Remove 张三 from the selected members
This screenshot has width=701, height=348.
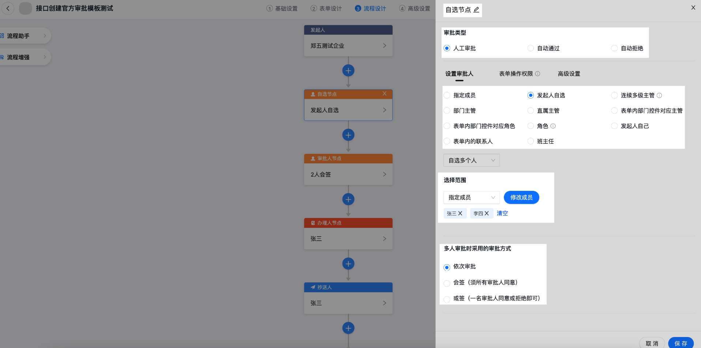(460, 213)
